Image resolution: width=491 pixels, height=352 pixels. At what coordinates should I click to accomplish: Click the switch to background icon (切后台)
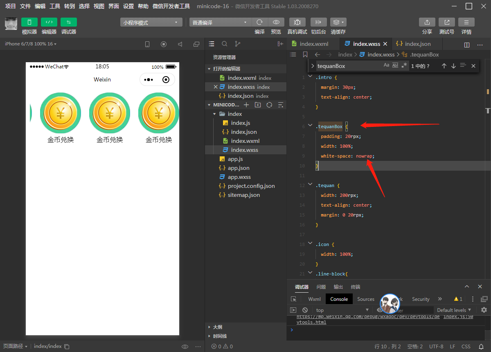coord(319,22)
